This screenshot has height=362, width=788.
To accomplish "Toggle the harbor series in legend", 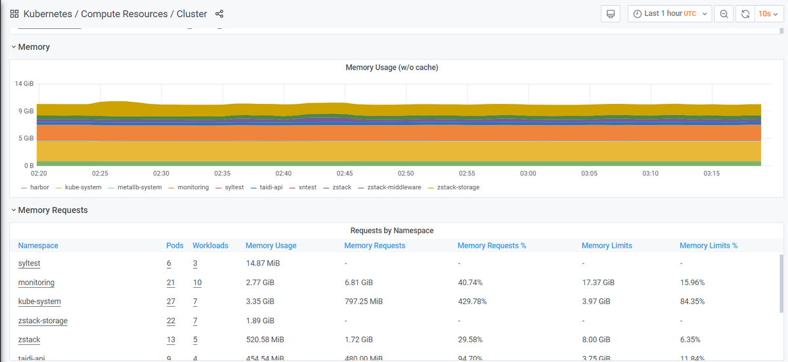I will tap(39, 187).
